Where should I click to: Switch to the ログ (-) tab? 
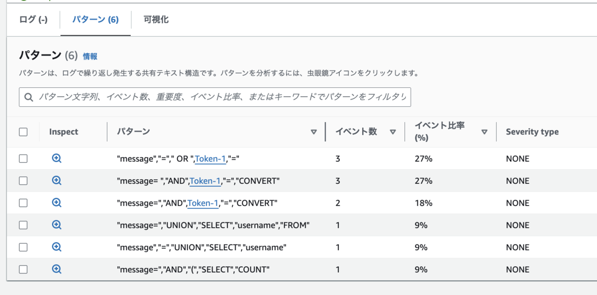pyautogui.click(x=33, y=20)
